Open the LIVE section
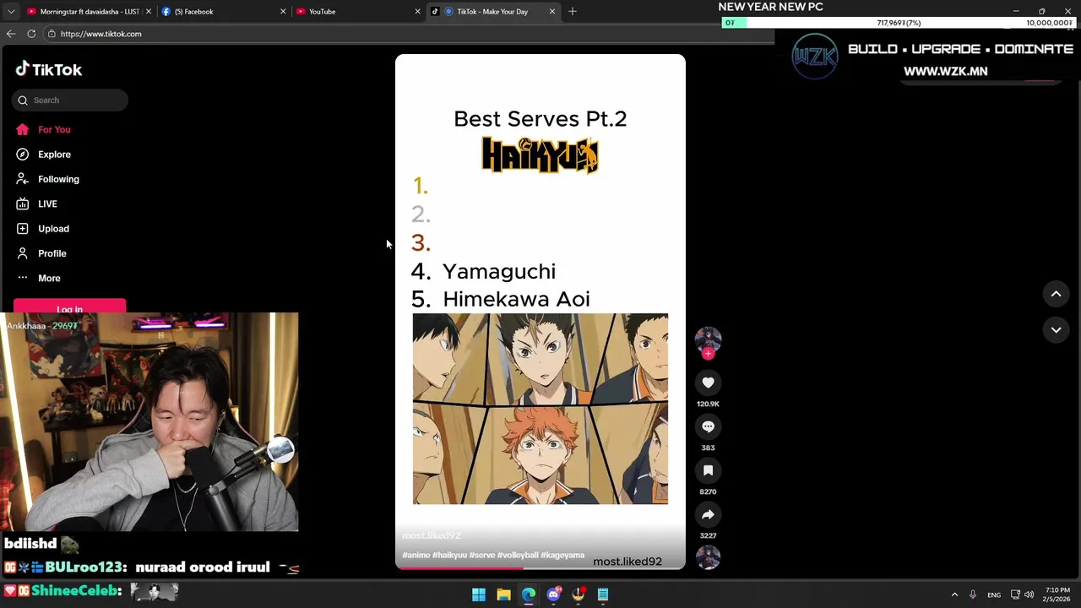 (47, 204)
